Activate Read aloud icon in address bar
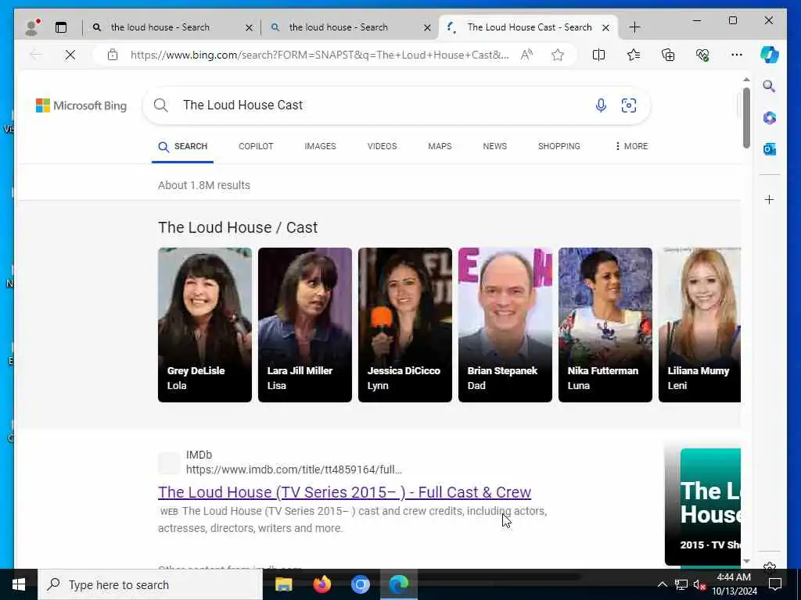 coord(526,55)
